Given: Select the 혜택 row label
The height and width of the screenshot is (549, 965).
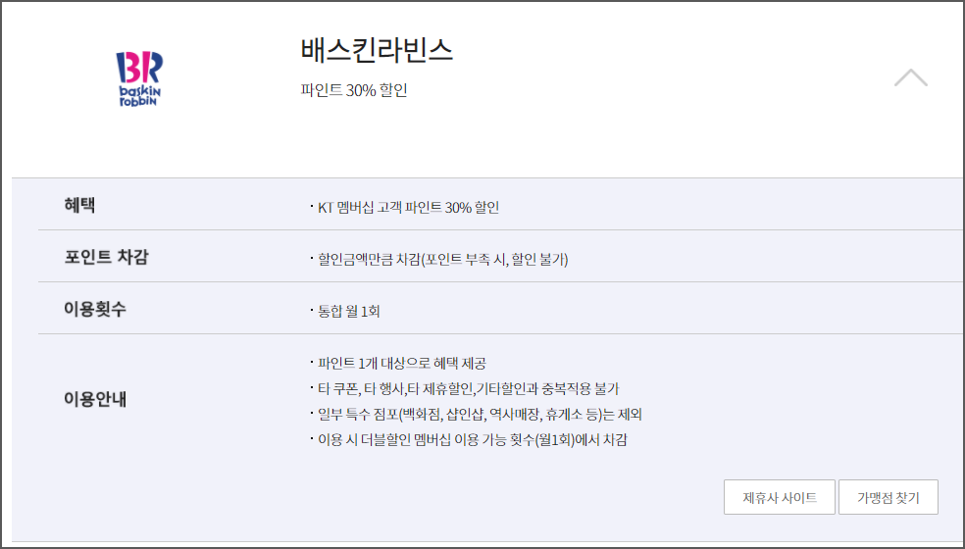Looking at the screenshot, I should [79, 205].
